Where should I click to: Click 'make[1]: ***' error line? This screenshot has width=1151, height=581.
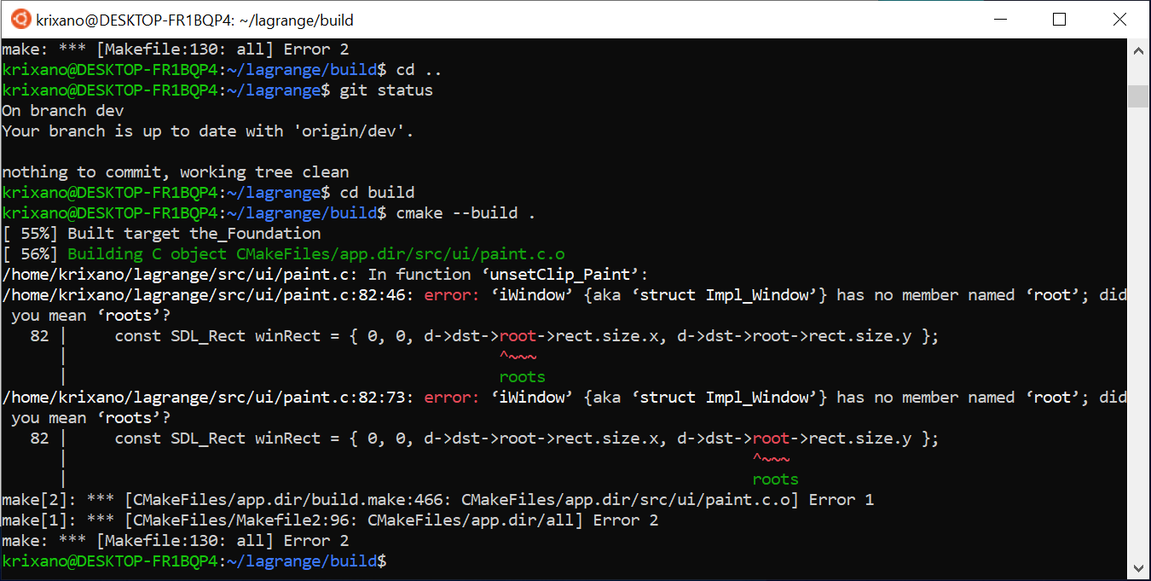[x=330, y=520]
